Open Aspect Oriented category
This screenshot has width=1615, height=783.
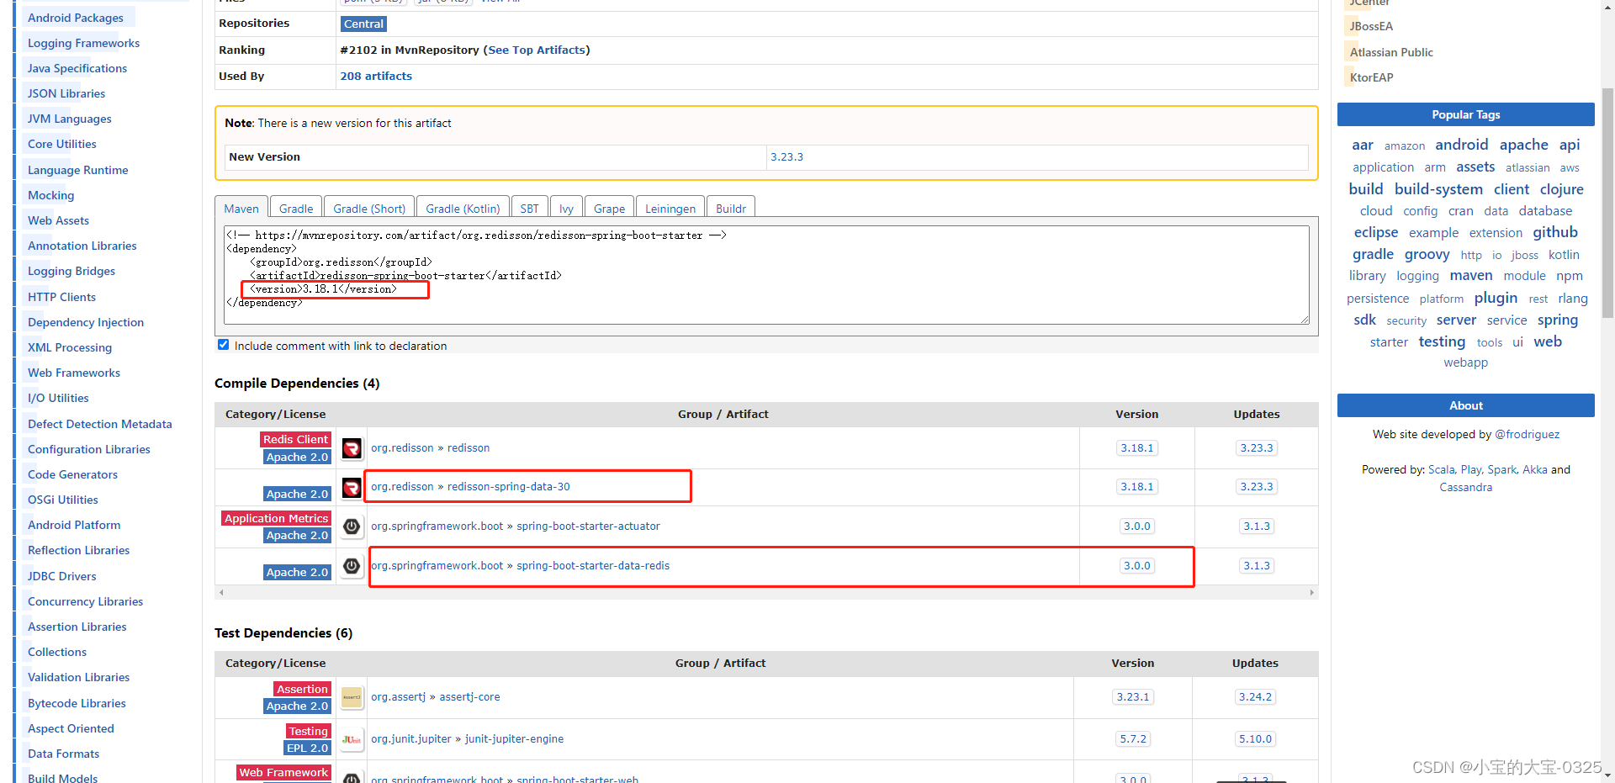[x=71, y=728]
